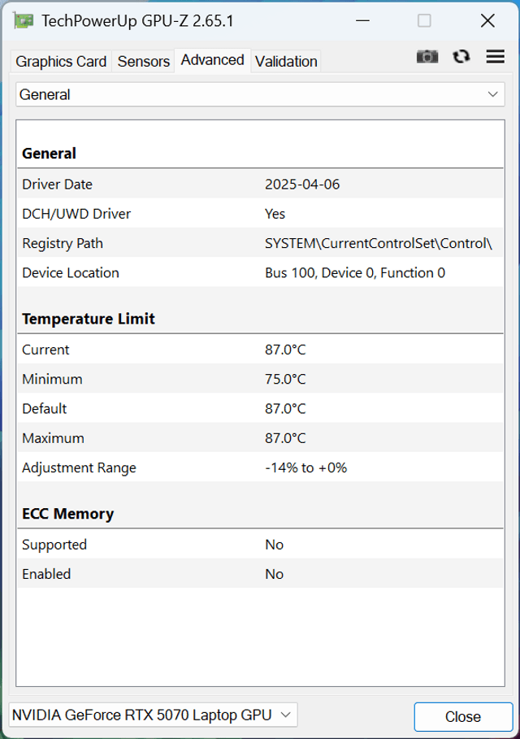Open the hamburger menu icon
Screen dimensions: 520x739
coord(496,57)
